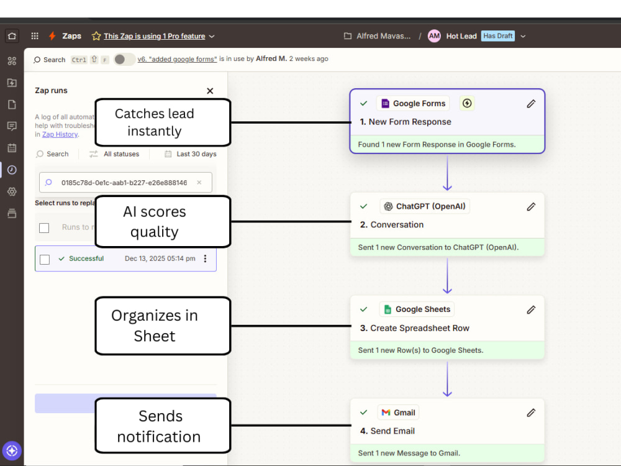Check the Successful run checkbox
The image size is (621, 466).
tap(45, 260)
